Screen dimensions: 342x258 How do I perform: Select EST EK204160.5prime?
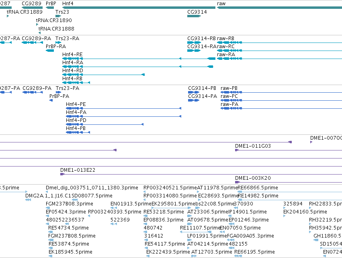click(x=305, y=212)
